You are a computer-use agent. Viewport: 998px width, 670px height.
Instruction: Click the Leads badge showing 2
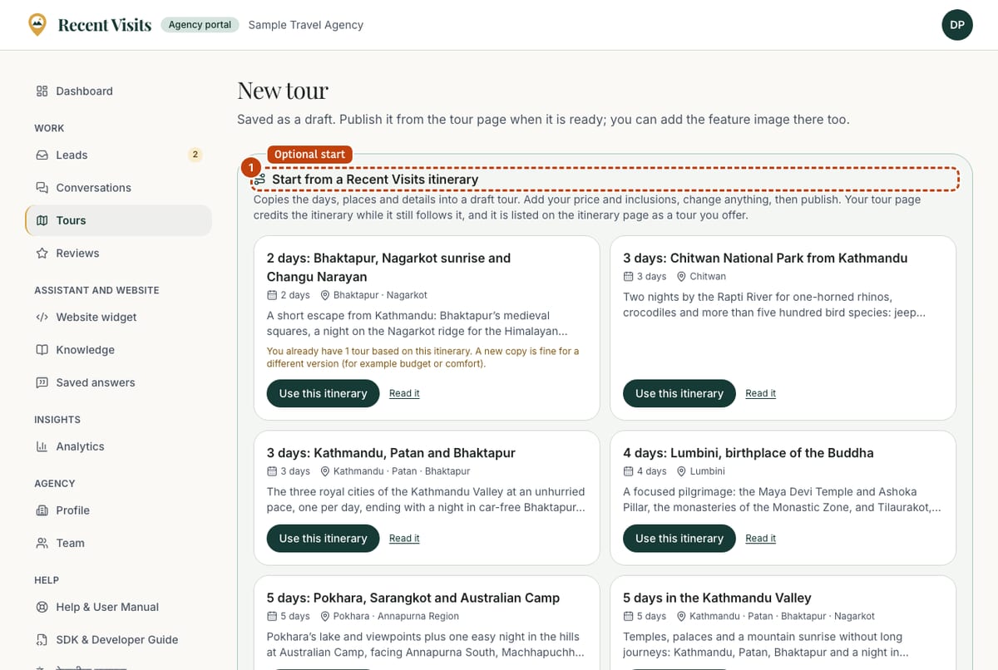coord(195,155)
